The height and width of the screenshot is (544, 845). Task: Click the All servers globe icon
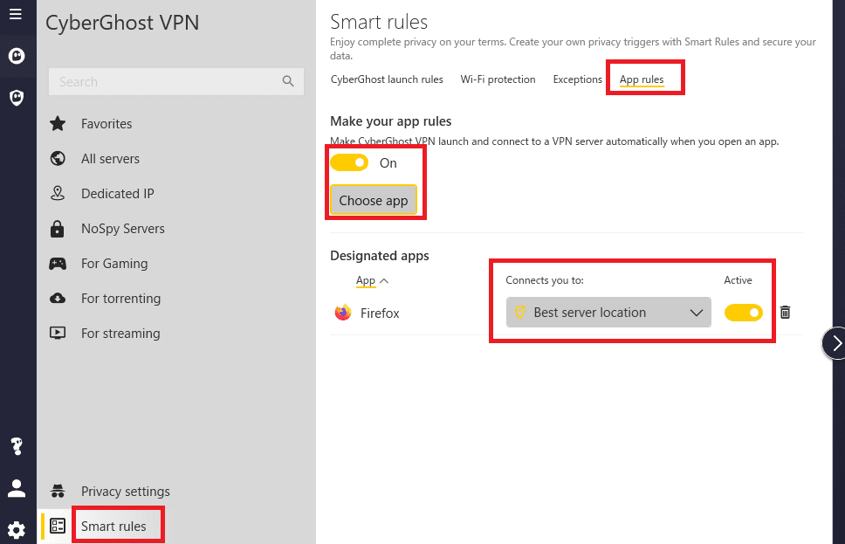click(x=58, y=159)
